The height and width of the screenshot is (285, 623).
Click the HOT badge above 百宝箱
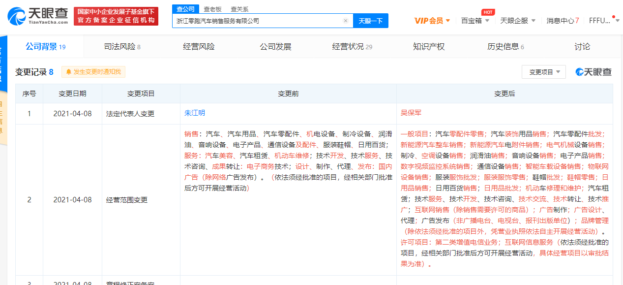487,12
